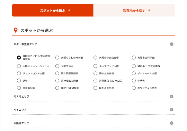Choose the HEP FIVE観覧車 option

57,88
